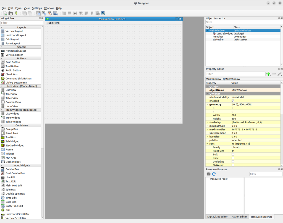
Task: Collapse the QObject property group
Action: pos(207,87)
